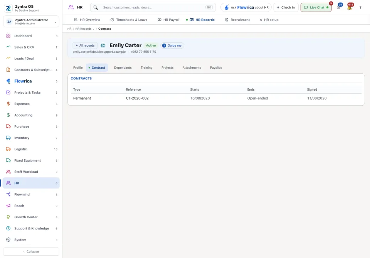
Task: Open the Expenses module icon
Action: point(8,104)
